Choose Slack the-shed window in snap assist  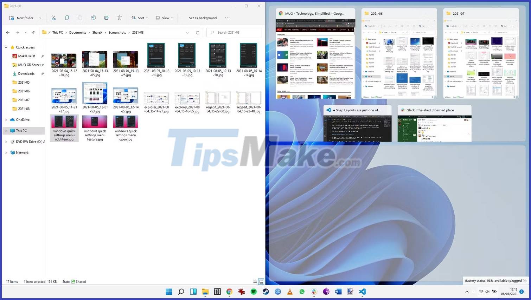tap(435, 123)
